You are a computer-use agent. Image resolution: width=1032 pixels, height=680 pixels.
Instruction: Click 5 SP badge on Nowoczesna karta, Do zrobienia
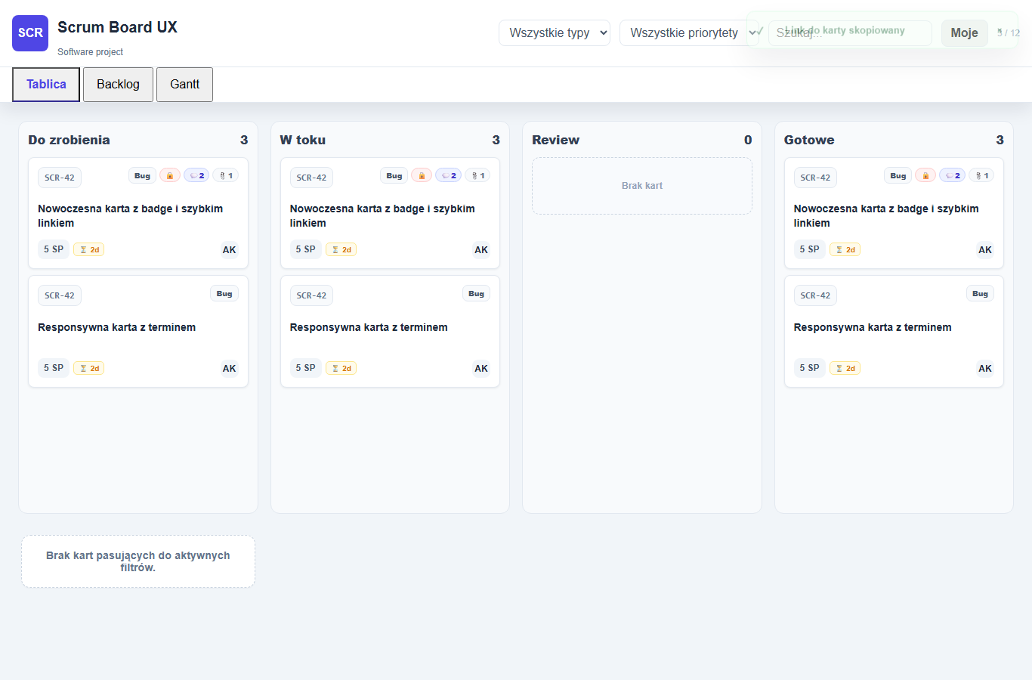pyautogui.click(x=54, y=249)
